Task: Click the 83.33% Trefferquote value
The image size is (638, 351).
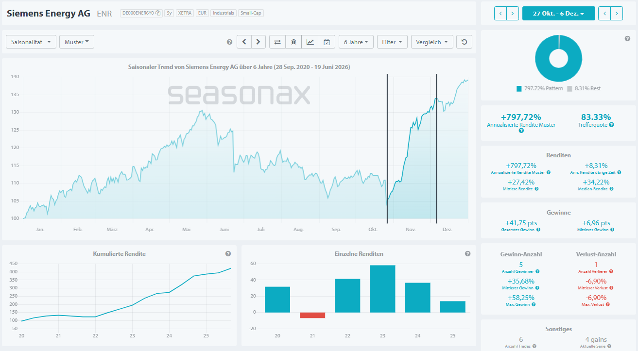Action: [596, 117]
